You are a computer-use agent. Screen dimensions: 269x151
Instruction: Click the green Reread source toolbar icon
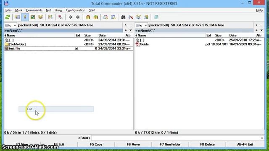8,17
